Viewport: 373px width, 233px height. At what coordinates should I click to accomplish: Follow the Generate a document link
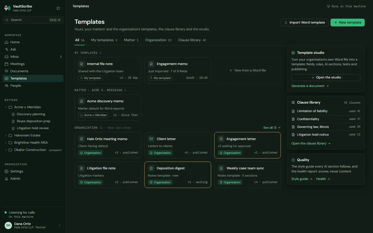[310, 86]
